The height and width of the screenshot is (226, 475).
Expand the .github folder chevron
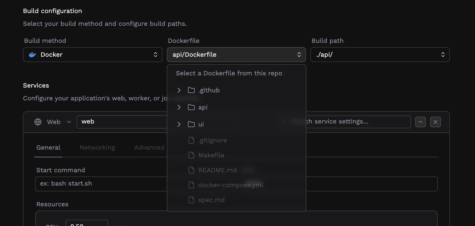pos(179,90)
